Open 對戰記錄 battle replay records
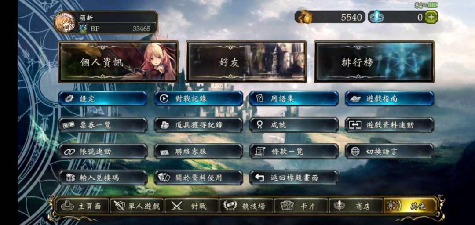 tap(198, 99)
